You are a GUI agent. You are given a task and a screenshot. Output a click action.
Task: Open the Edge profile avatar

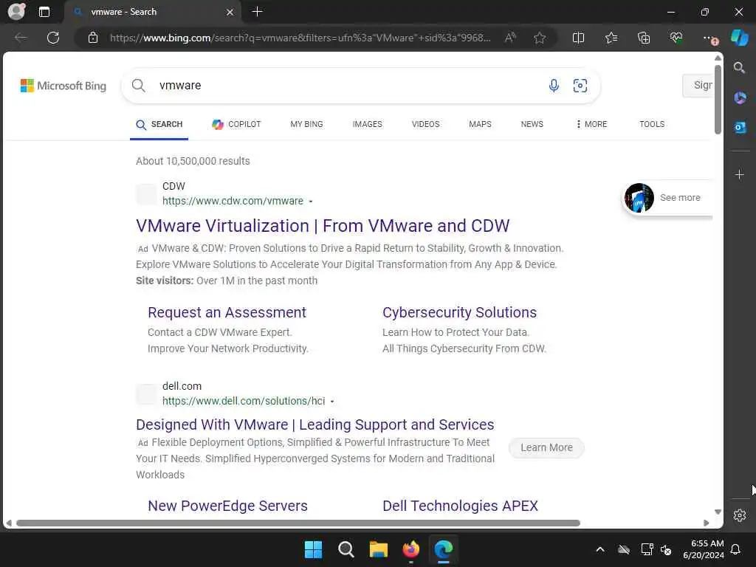16,11
